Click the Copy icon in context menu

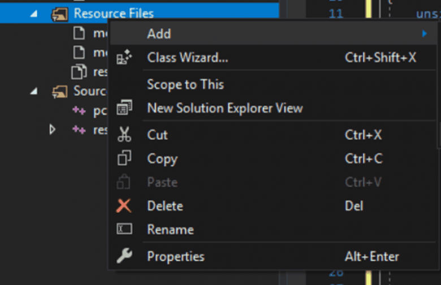pyautogui.click(x=124, y=159)
